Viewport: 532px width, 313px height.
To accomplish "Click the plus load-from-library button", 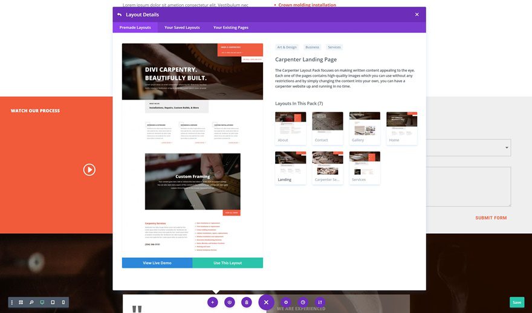I will pyautogui.click(x=212, y=302).
